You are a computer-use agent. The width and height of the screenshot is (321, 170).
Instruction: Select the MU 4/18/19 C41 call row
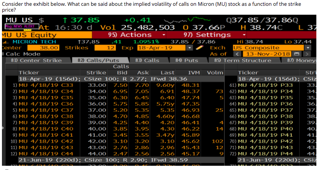pyautogui.click(x=115, y=135)
